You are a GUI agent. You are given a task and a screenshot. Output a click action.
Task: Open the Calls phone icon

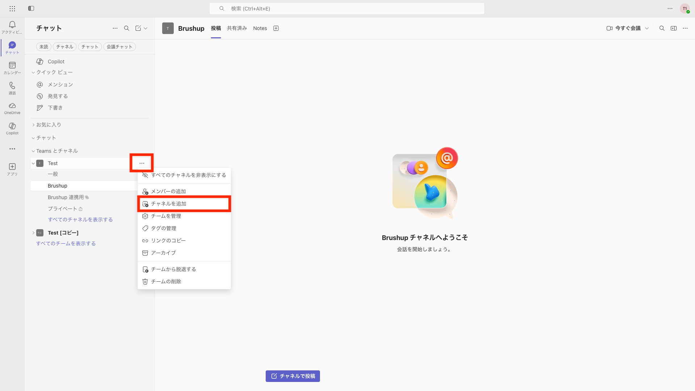[12, 88]
